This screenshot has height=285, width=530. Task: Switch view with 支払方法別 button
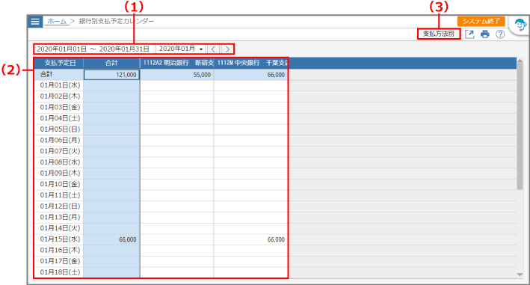pos(439,34)
